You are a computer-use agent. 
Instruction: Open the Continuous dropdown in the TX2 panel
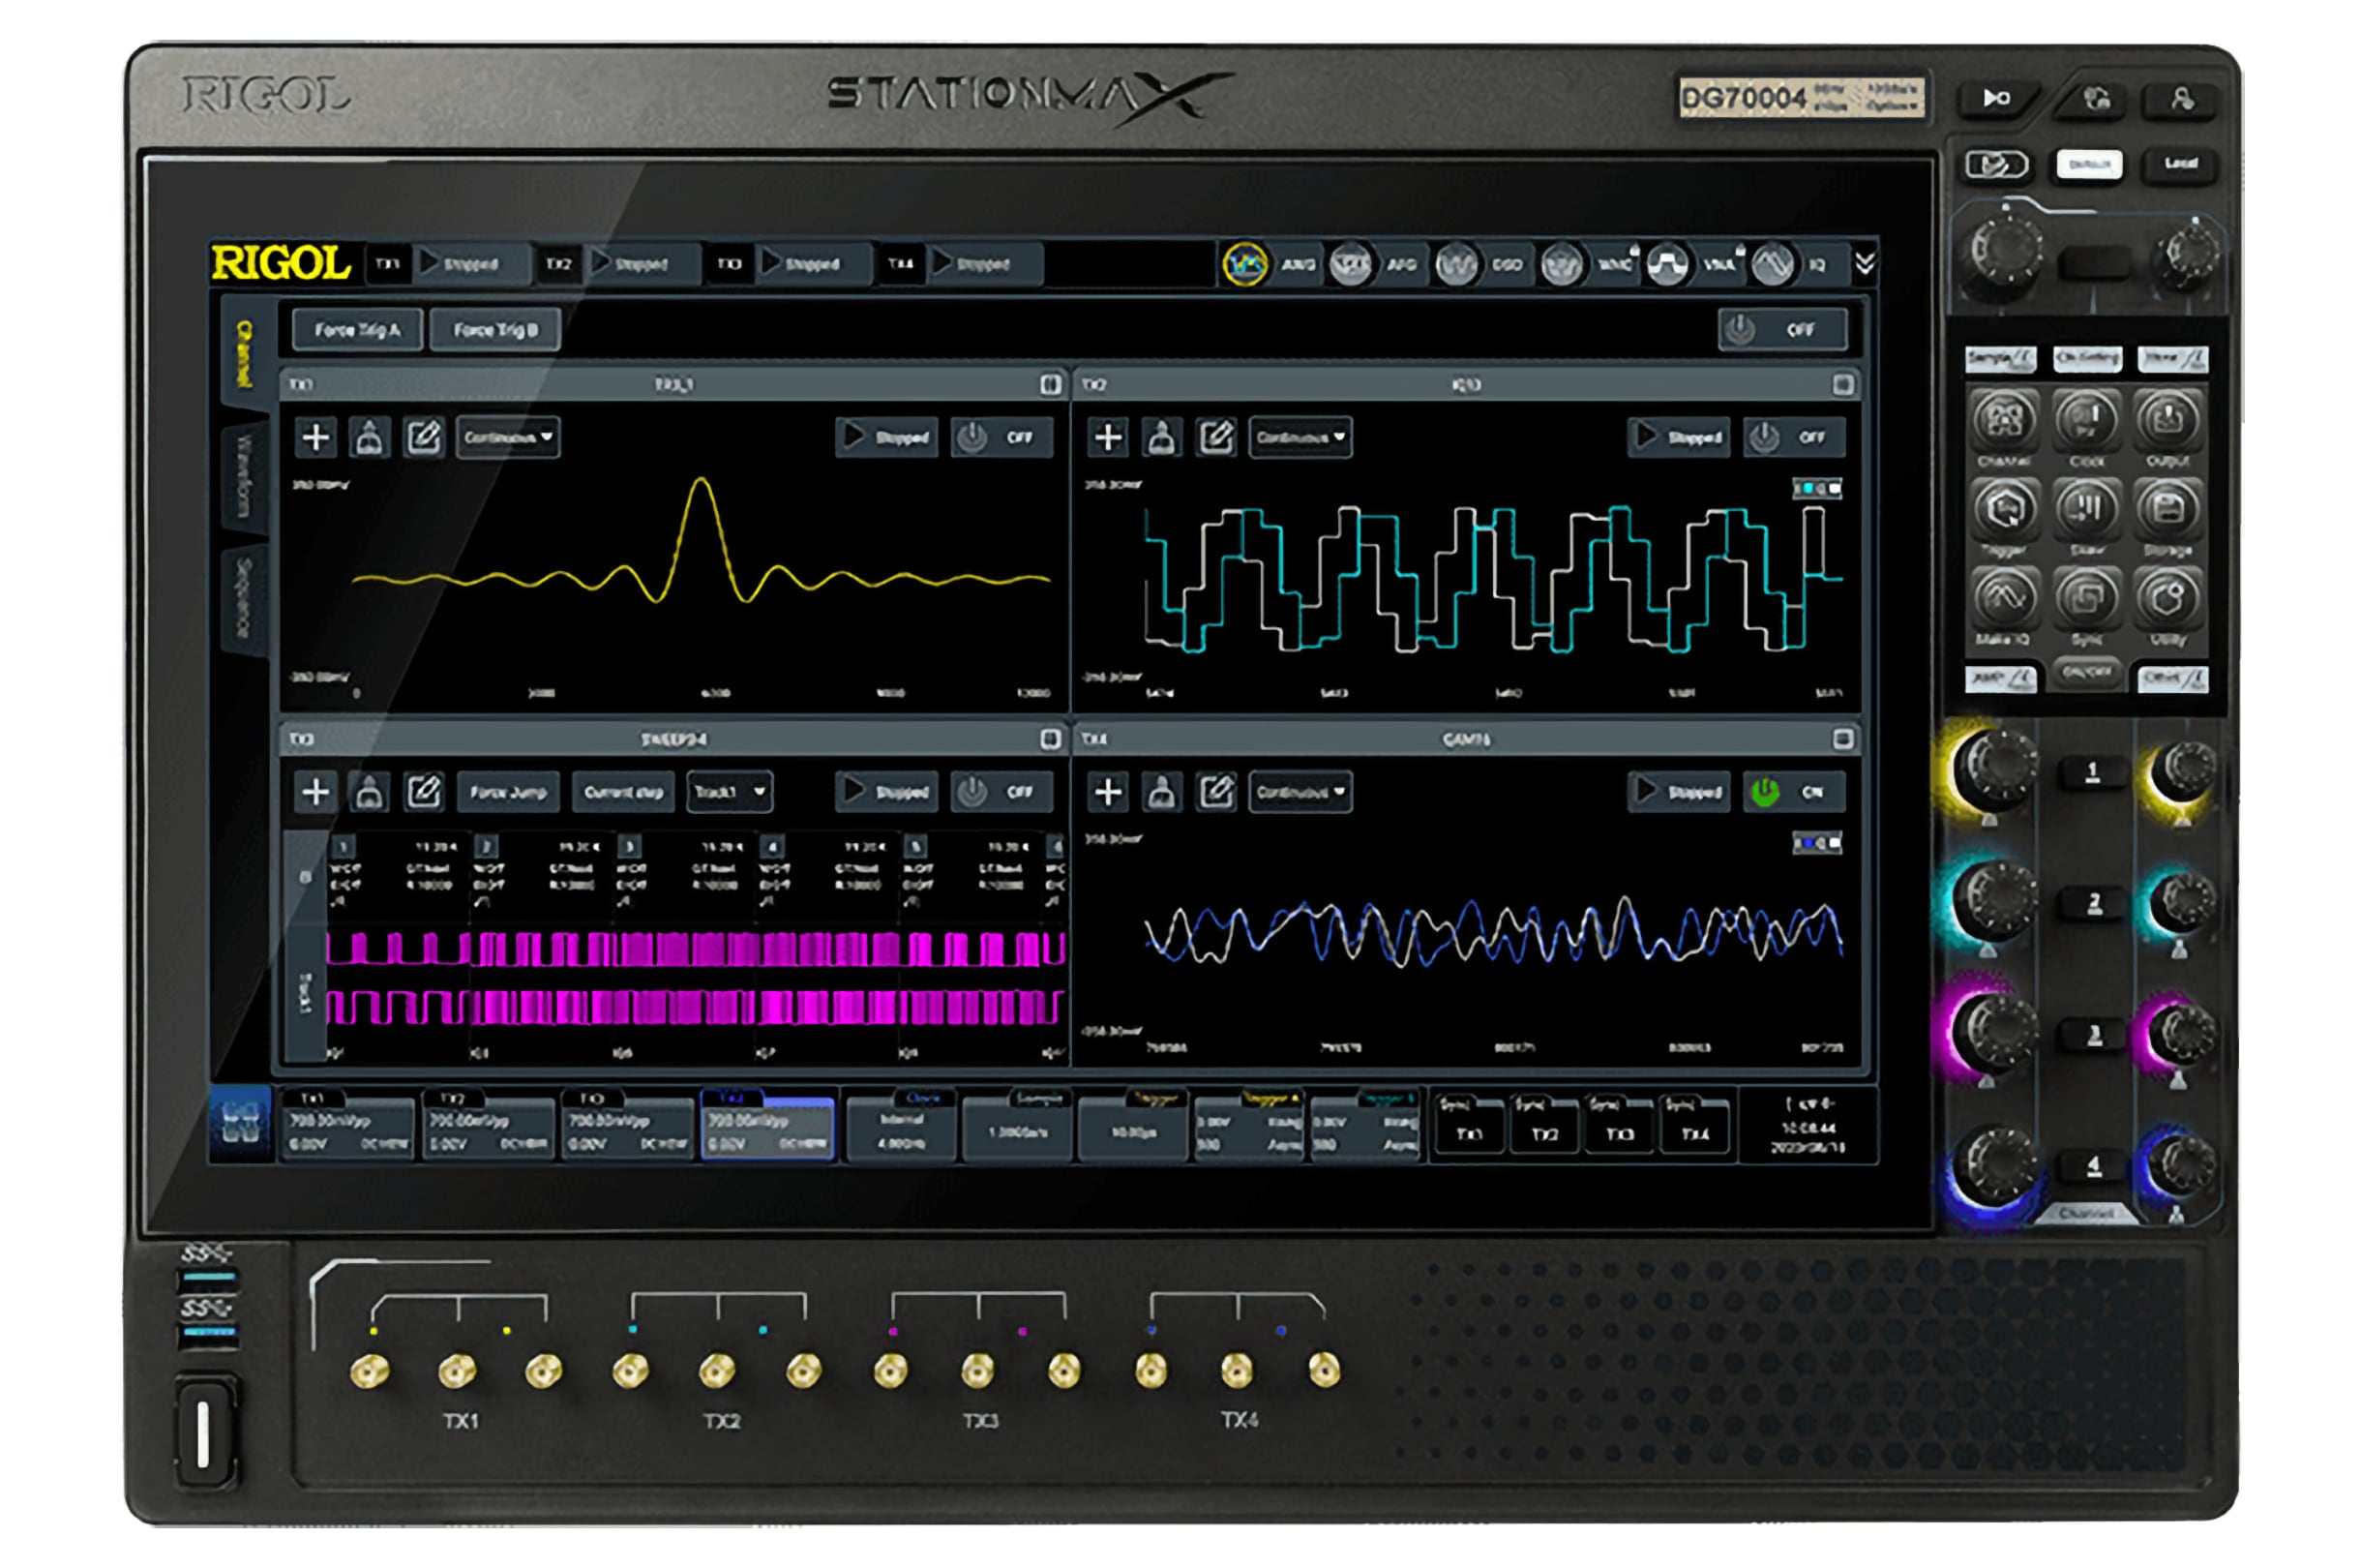(x=1300, y=437)
